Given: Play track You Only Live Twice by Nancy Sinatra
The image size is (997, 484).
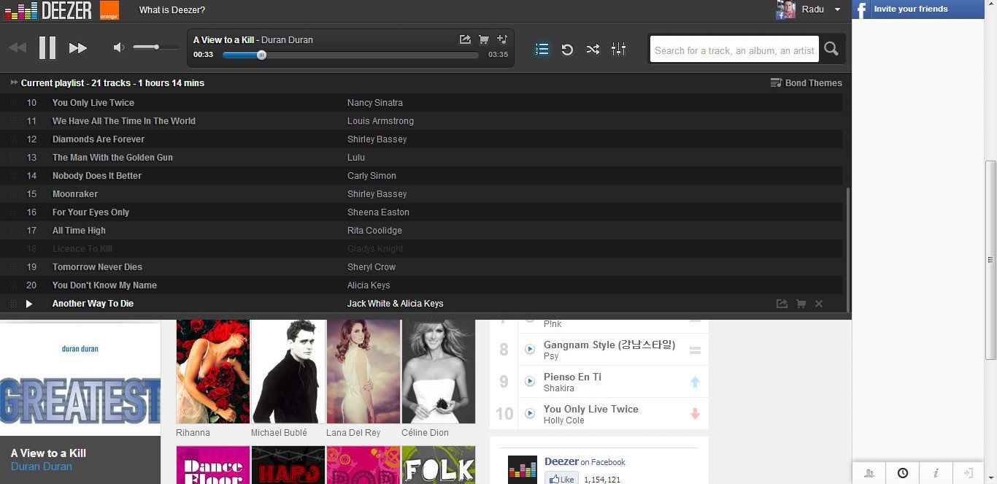Looking at the screenshot, I should [x=93, y=103].
